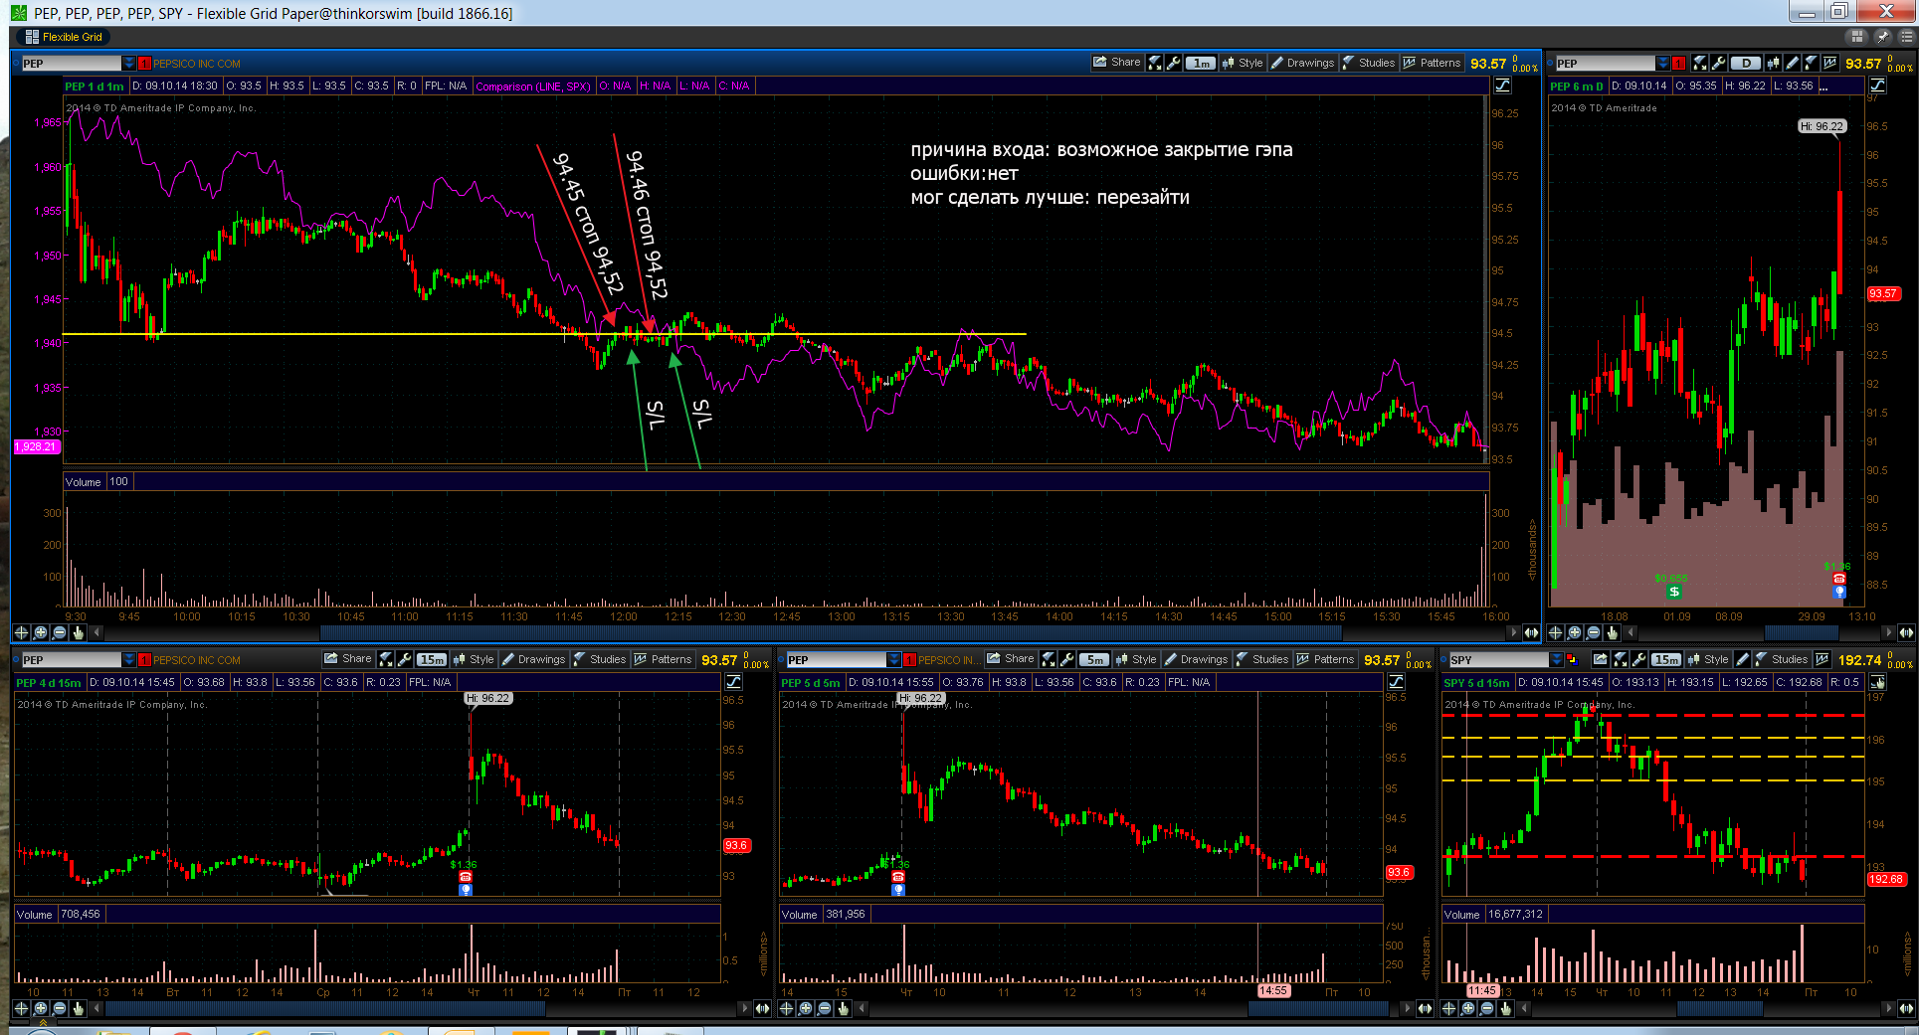The image size is (1919, 1035).
Task: Change the 5m timeframe button
Action: tap(1094, 659)
